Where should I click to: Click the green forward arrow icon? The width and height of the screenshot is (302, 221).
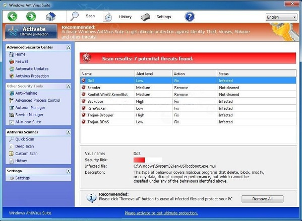(x=31, y=16)
